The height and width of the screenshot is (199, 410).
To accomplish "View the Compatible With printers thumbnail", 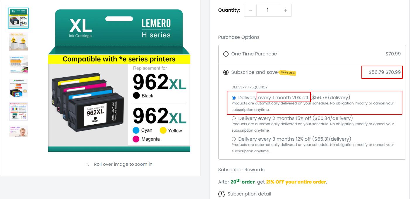I will pyautogui.click(x=18, y=64).
